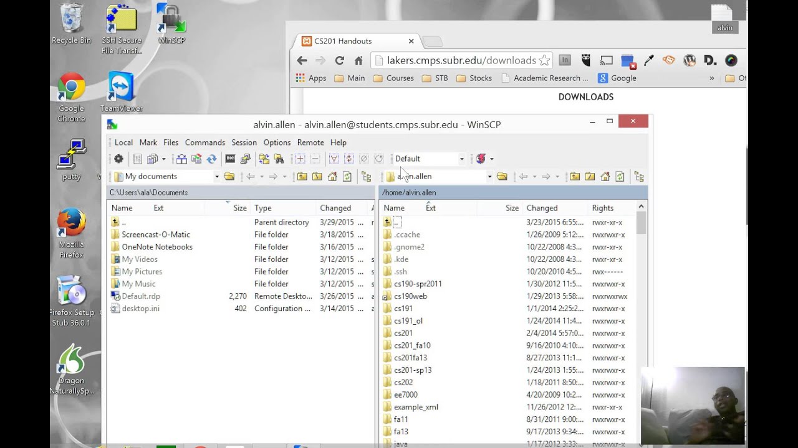Click the new session icon next to Default
798x448 pixels.
point(481,159)
